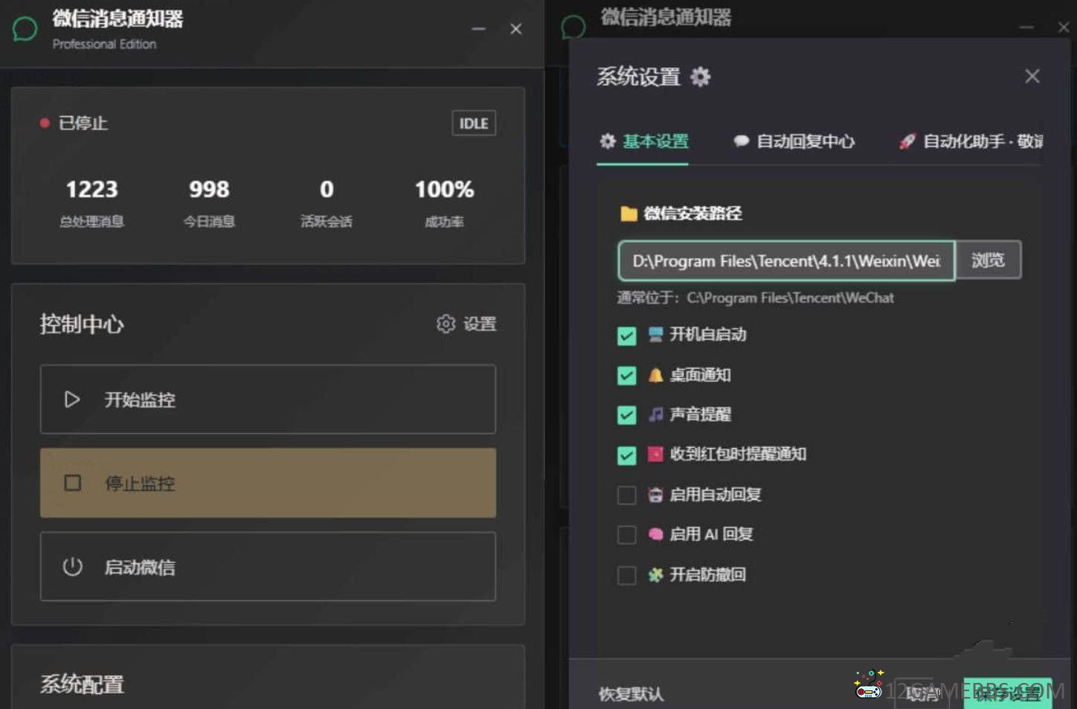Open the 自动化助手 tab

[x=971, y=141]
